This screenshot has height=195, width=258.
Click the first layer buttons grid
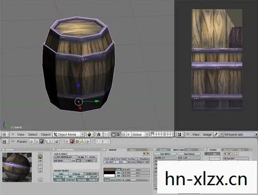157,134
